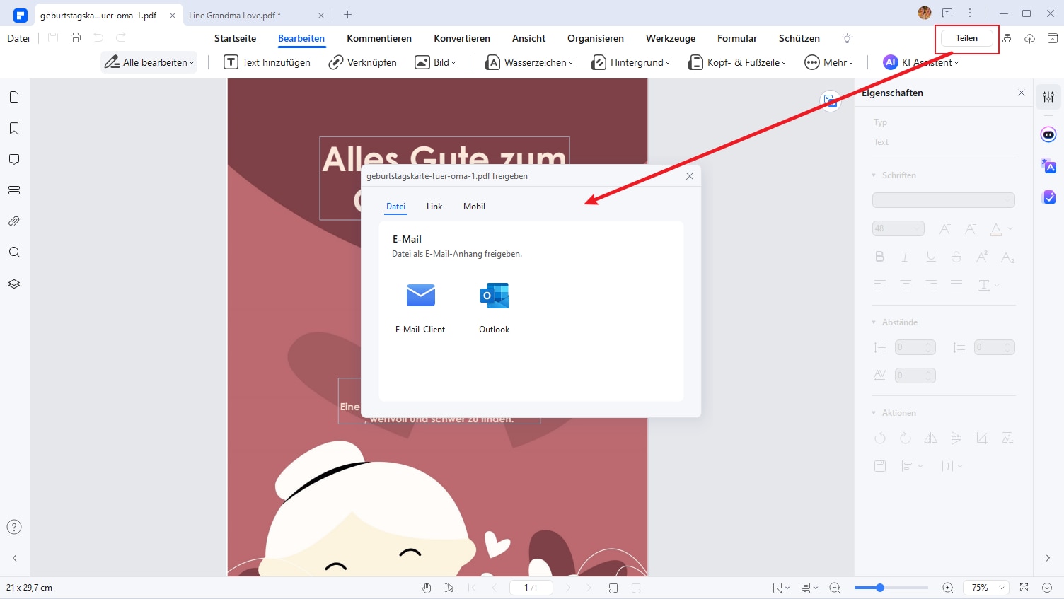The image size is (1064, 599).
Task: Choose Outlook sharing option
Action: click(x=495, y=308)
